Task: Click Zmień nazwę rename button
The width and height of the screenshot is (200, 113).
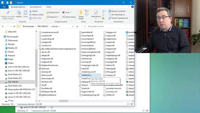Action: tap(69, 17)
